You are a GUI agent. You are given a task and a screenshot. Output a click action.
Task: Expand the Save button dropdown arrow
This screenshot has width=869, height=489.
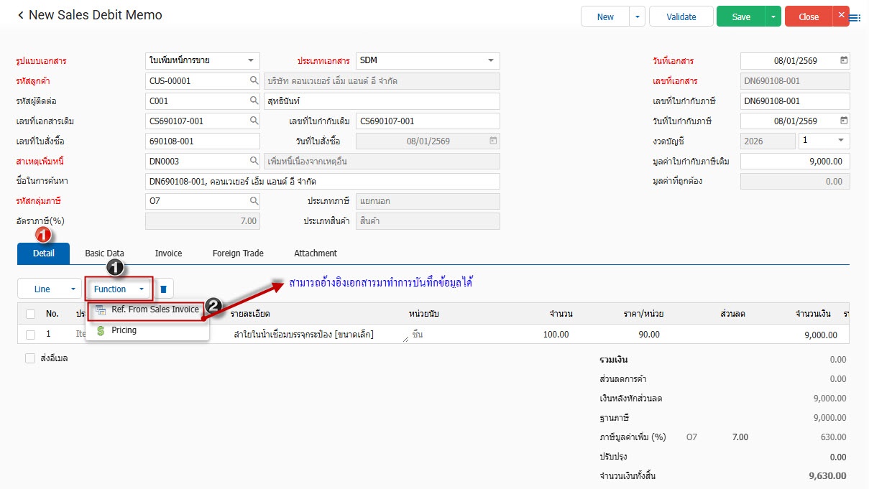coord(773,17)
